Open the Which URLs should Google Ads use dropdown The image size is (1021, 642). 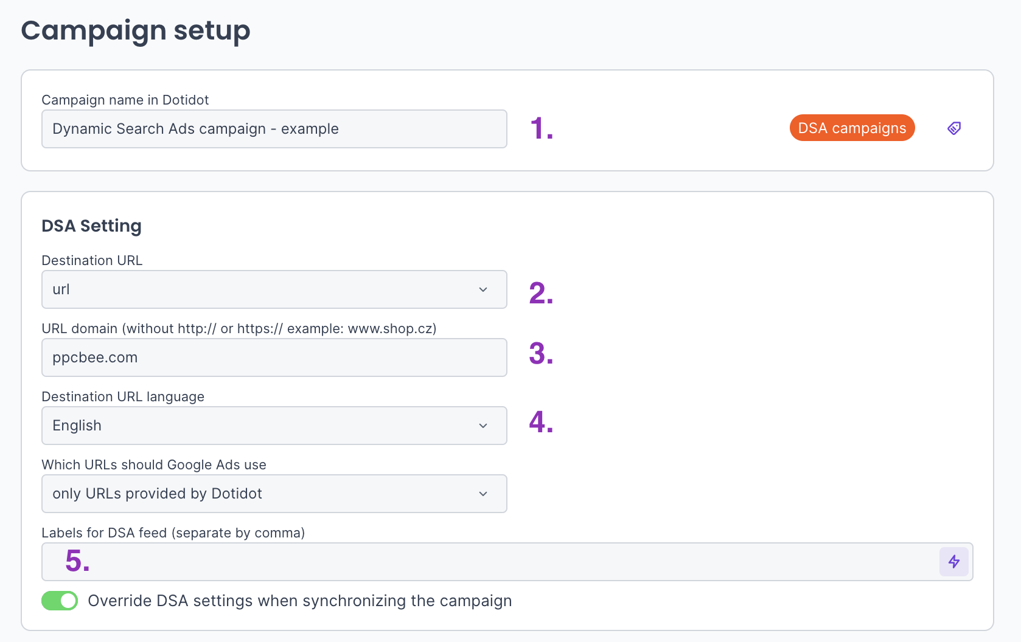pyautogui.click(x=274, y=494)
